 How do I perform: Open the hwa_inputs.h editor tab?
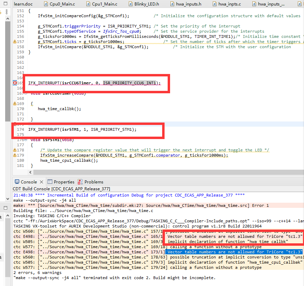pos(186,4)
